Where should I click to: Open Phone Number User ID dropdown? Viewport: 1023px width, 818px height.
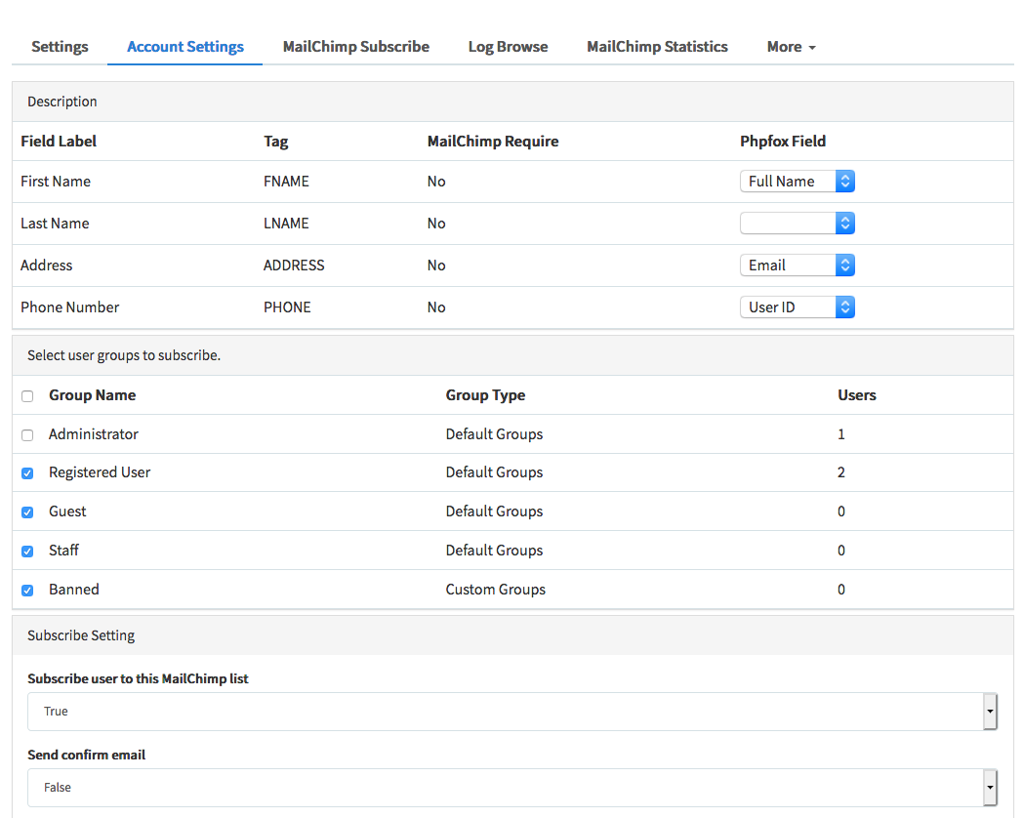click(797, 307)
